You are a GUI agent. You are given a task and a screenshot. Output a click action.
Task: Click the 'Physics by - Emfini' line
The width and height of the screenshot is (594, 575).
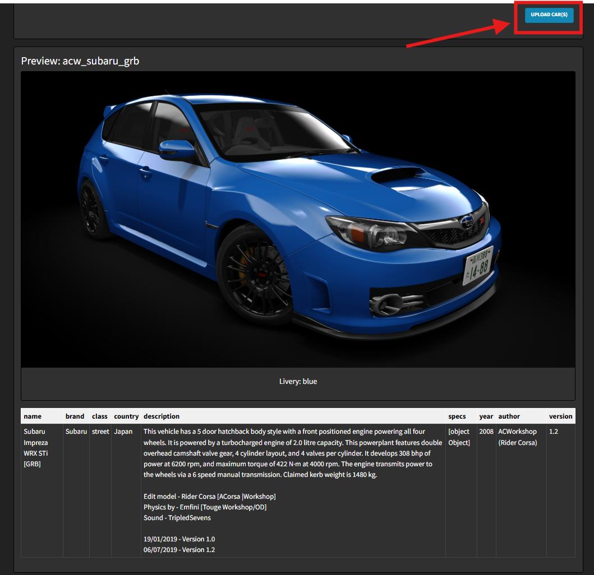pyautogui.click(x=205, y=507)
